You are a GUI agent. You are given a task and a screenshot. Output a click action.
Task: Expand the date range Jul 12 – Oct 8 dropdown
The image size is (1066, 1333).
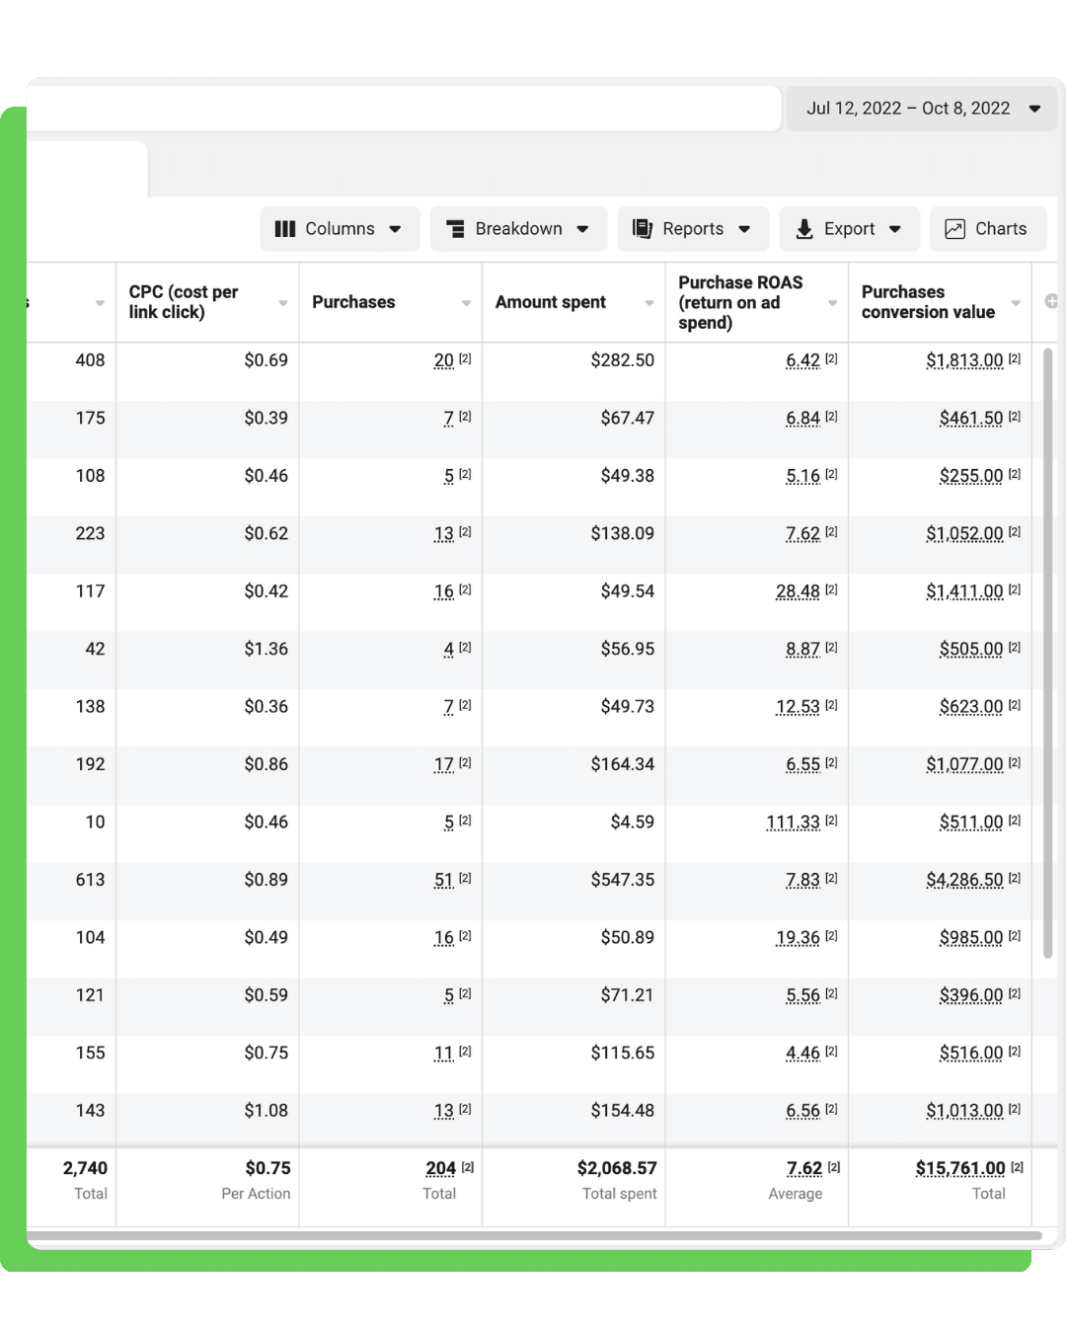[x=921, y=109]
